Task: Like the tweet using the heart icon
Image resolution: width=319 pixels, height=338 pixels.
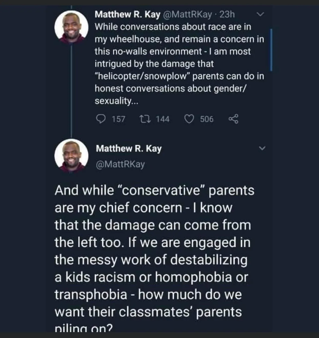Action: (x=189, y=119)
